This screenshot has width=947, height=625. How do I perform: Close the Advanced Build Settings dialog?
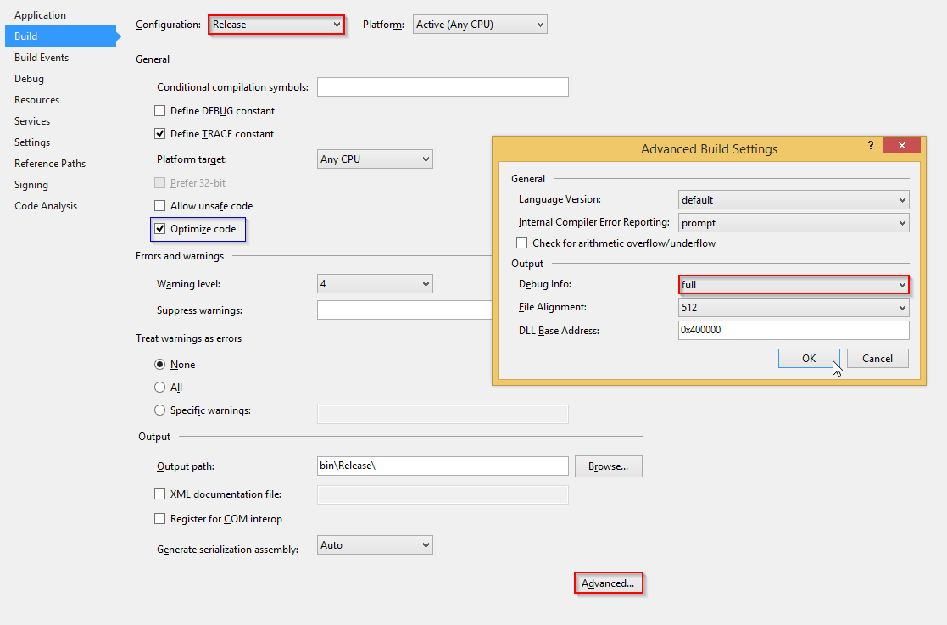coord(902,145)
